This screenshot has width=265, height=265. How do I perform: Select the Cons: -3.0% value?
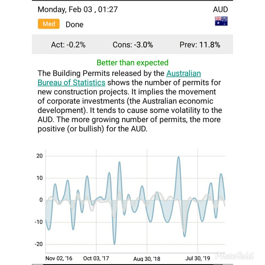(133, 45)
